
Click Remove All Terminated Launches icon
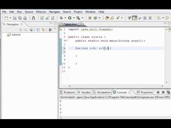tap(169, 92)
